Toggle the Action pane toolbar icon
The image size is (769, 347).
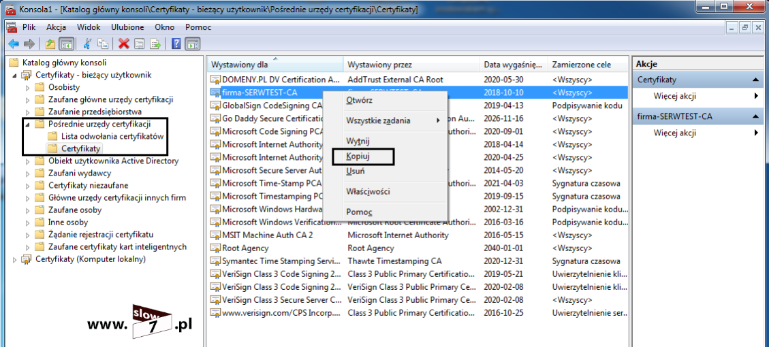pyautogui.click(x=193, y=44)
